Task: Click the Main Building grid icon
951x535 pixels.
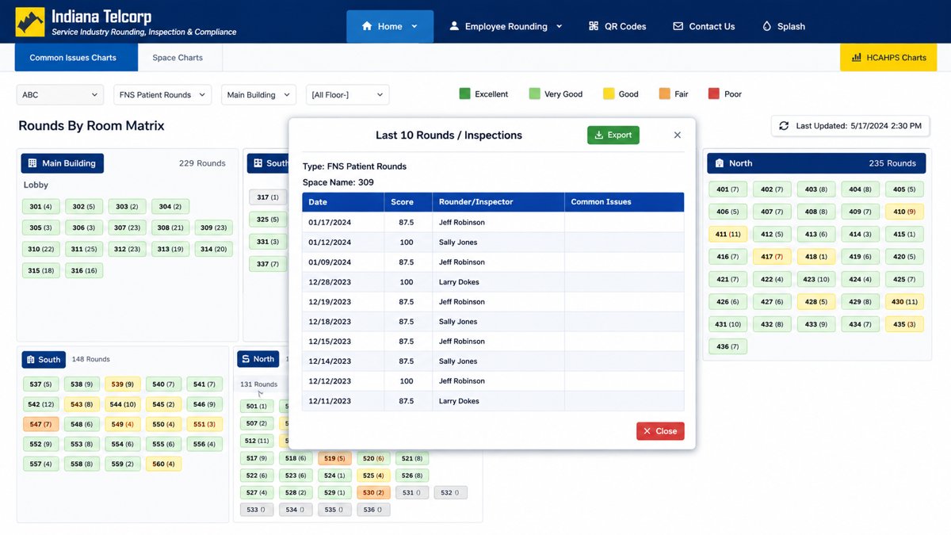Action: click(x=32, y=163)
